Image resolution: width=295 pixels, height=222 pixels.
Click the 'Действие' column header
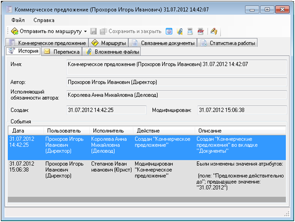[164, 131]
